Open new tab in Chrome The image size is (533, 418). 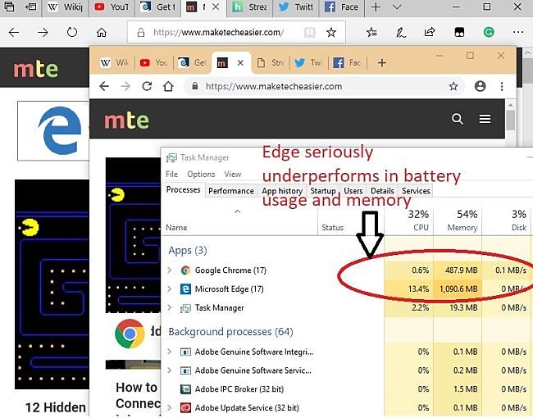tap(382, 63)
